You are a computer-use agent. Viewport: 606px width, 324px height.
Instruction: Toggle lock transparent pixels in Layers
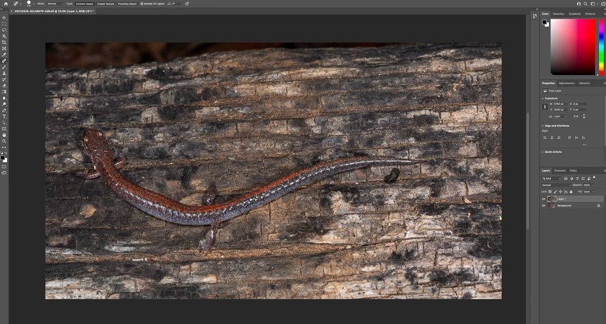[550, 191]
